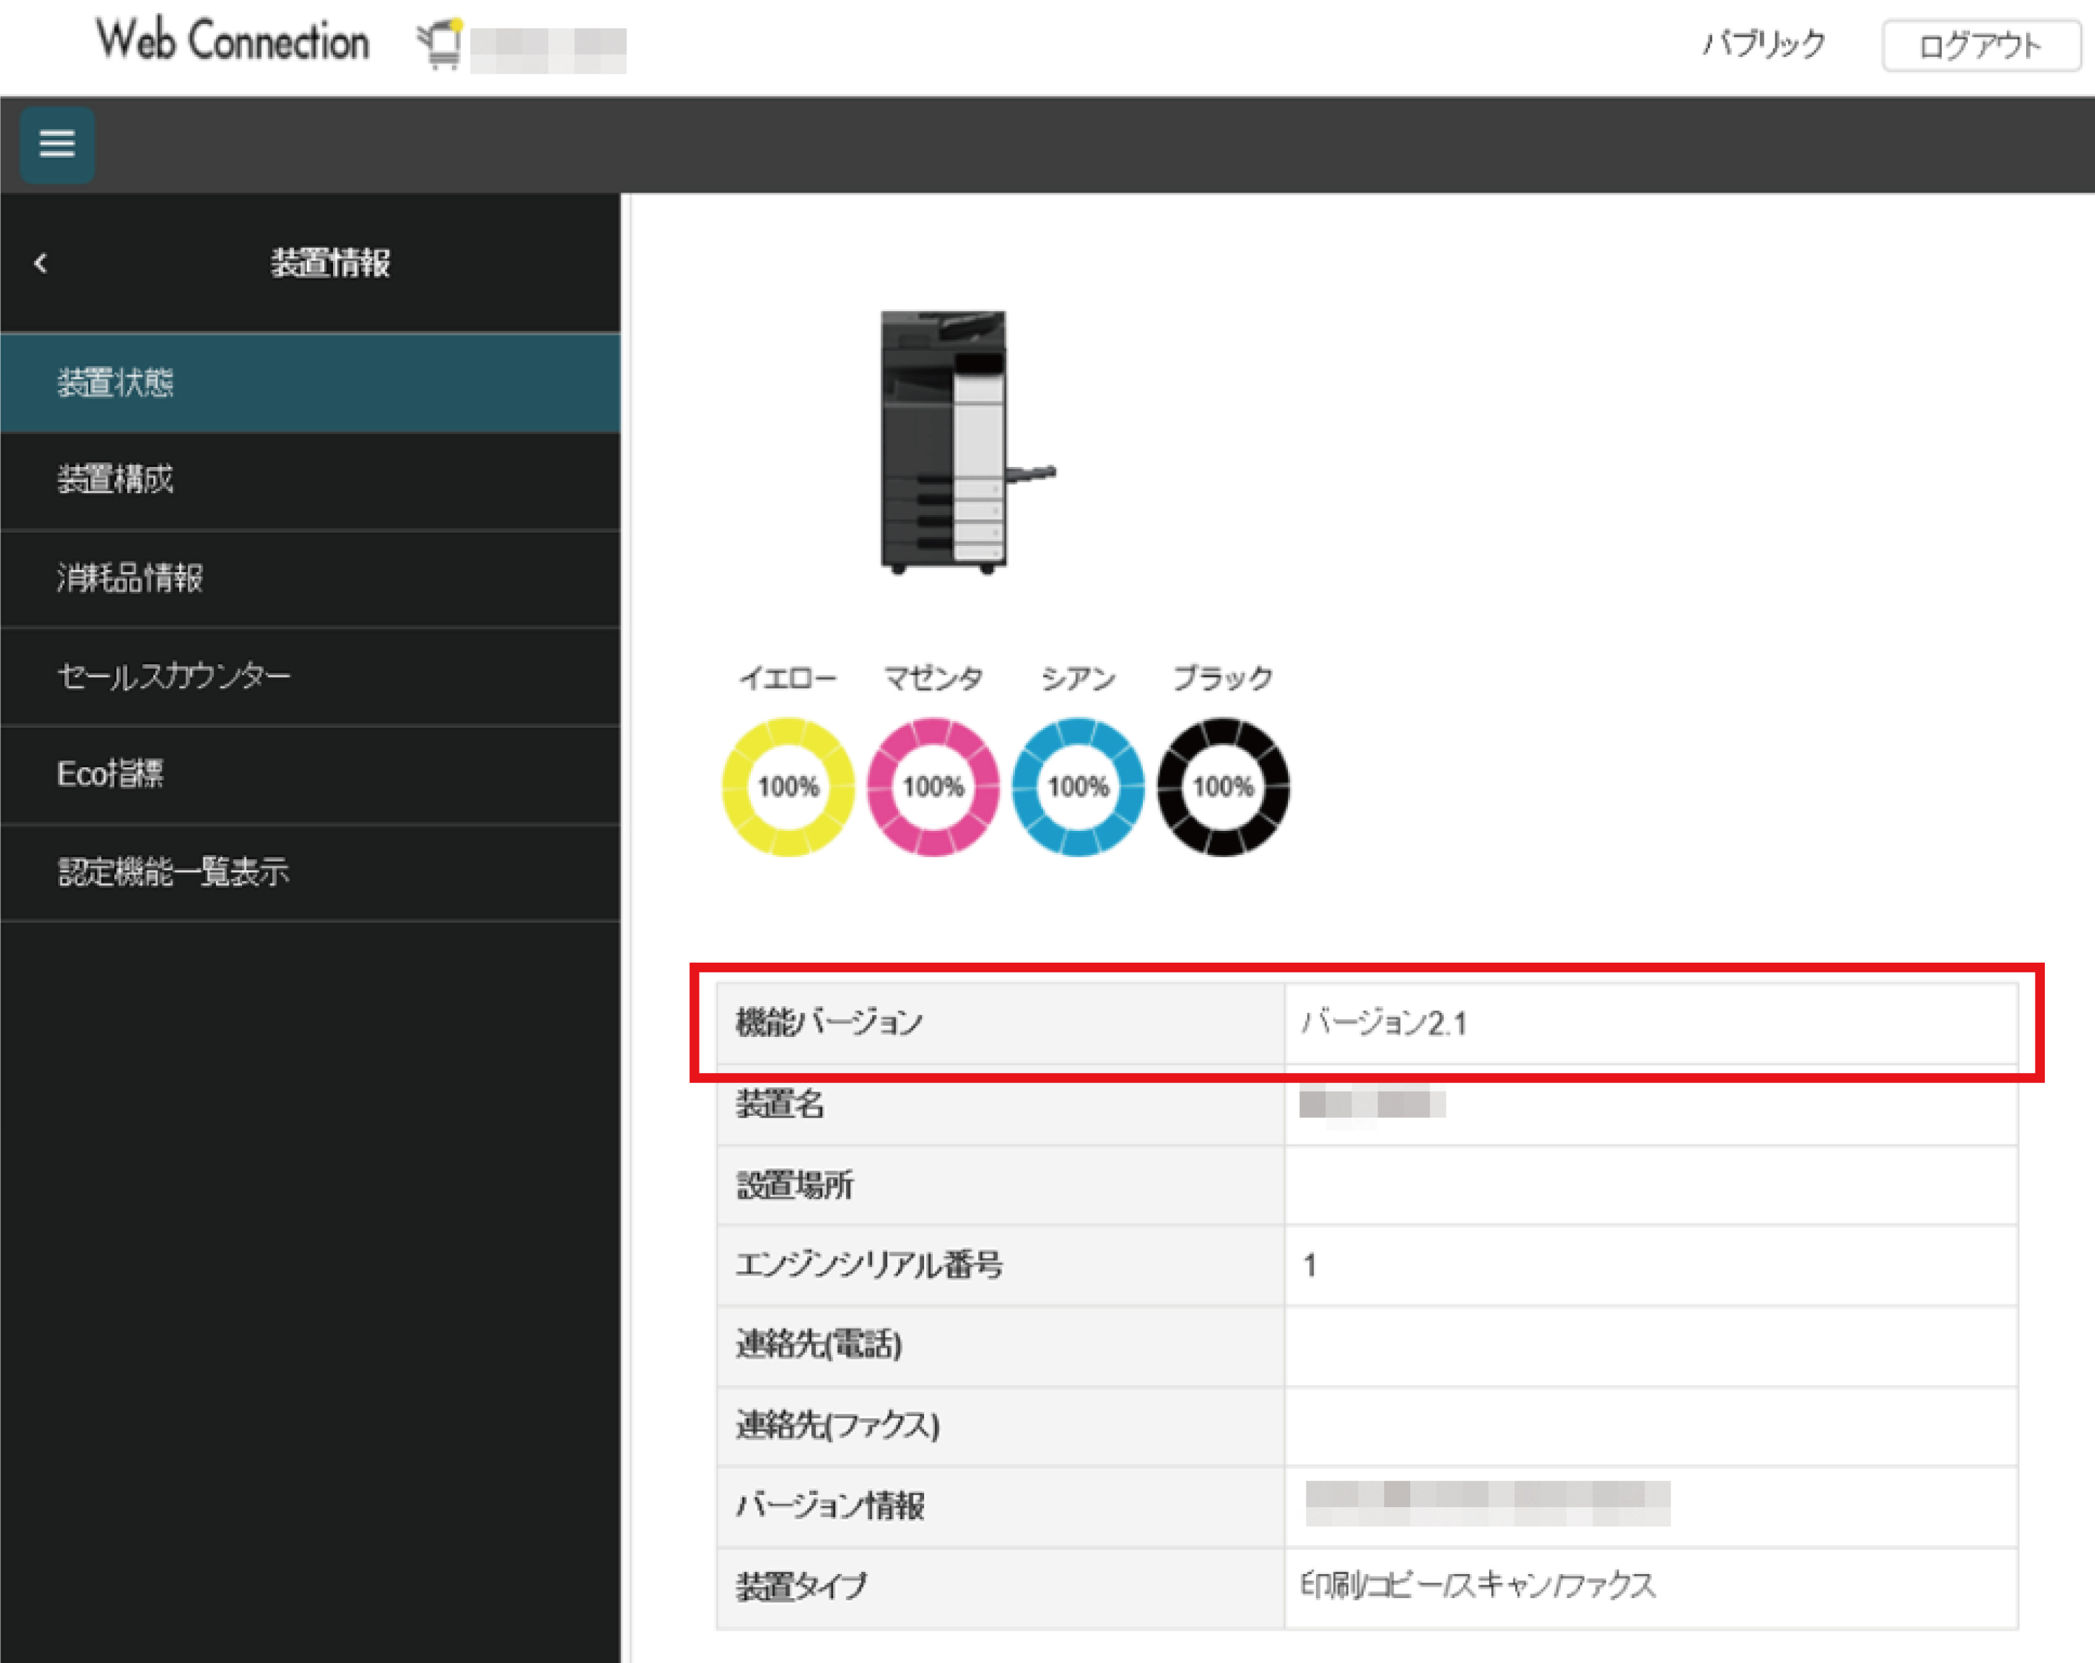Click the 装置タイプ row value
The width and height of the screenshot is (2095, 1663).
[x=1478, y=1586]
